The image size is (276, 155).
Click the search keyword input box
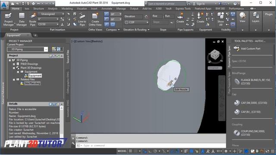pyautogui.click(x=166, y=3)
